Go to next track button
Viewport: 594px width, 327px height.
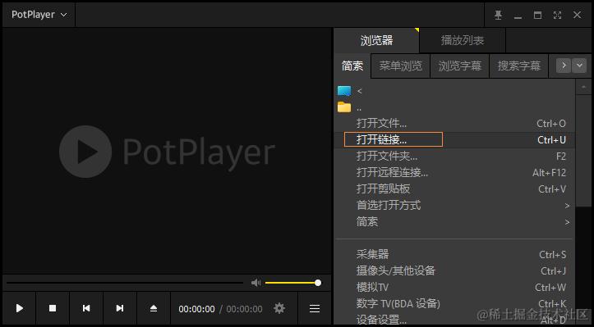pos(120,308)
